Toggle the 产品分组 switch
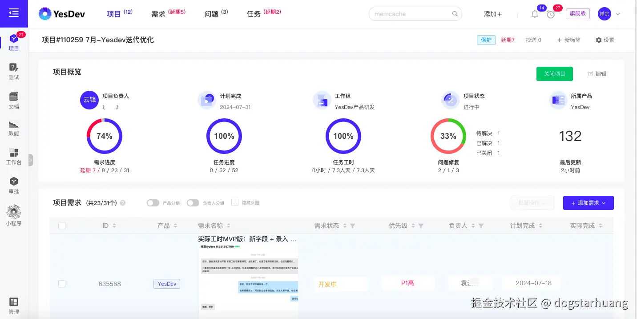This screenshot has width=637, height=319. click(x=153, y=203)
